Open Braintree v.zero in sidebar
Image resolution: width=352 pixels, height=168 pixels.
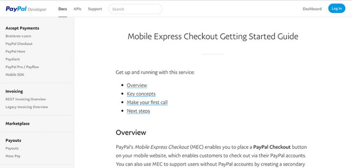click(x=18, y=36)
